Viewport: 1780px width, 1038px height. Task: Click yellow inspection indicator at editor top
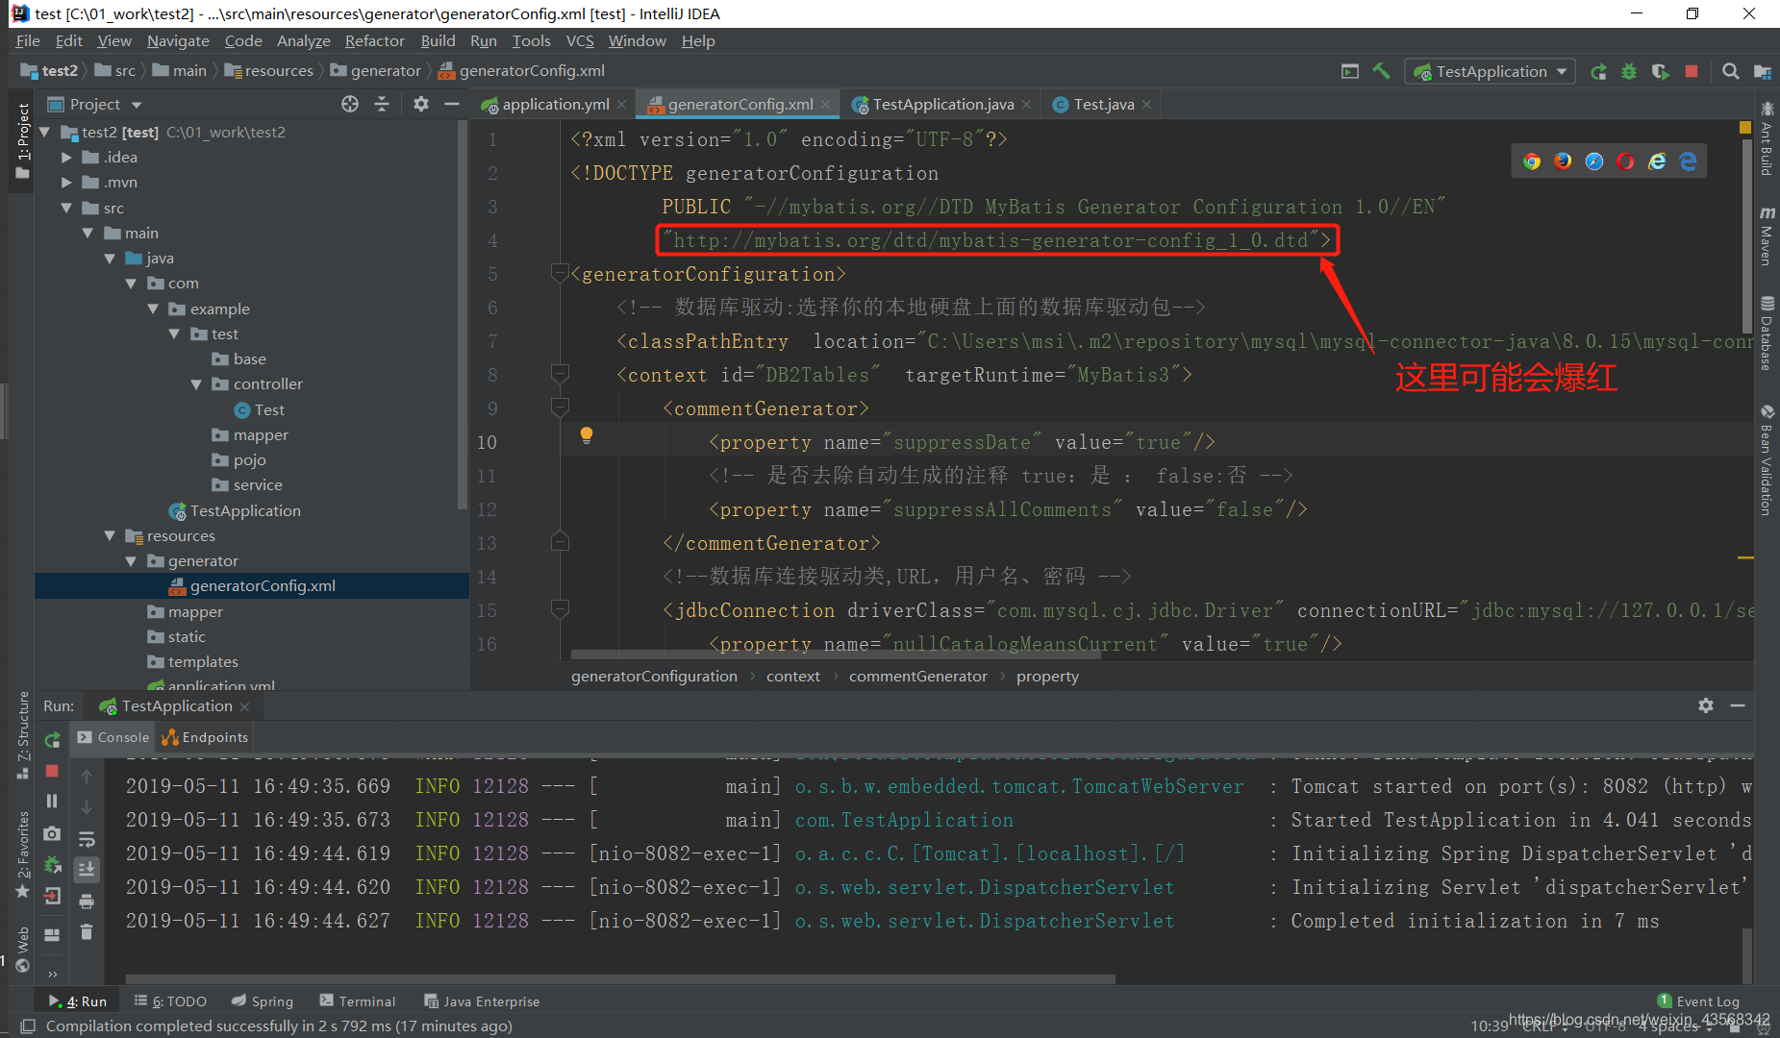[x=1745, y=127]
